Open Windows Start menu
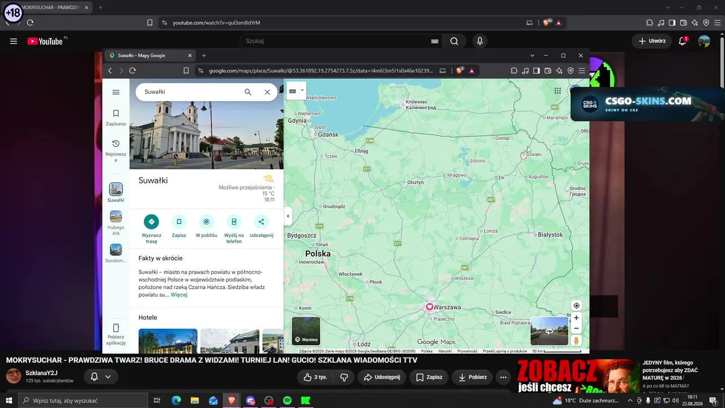Viewport: 725px width, 408px height. point(9,401)
